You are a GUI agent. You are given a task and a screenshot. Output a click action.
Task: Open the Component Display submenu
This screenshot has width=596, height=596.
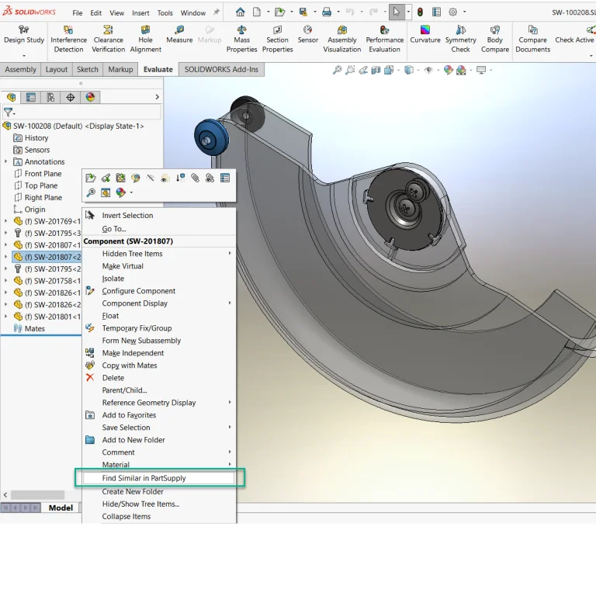click(135, 303)
